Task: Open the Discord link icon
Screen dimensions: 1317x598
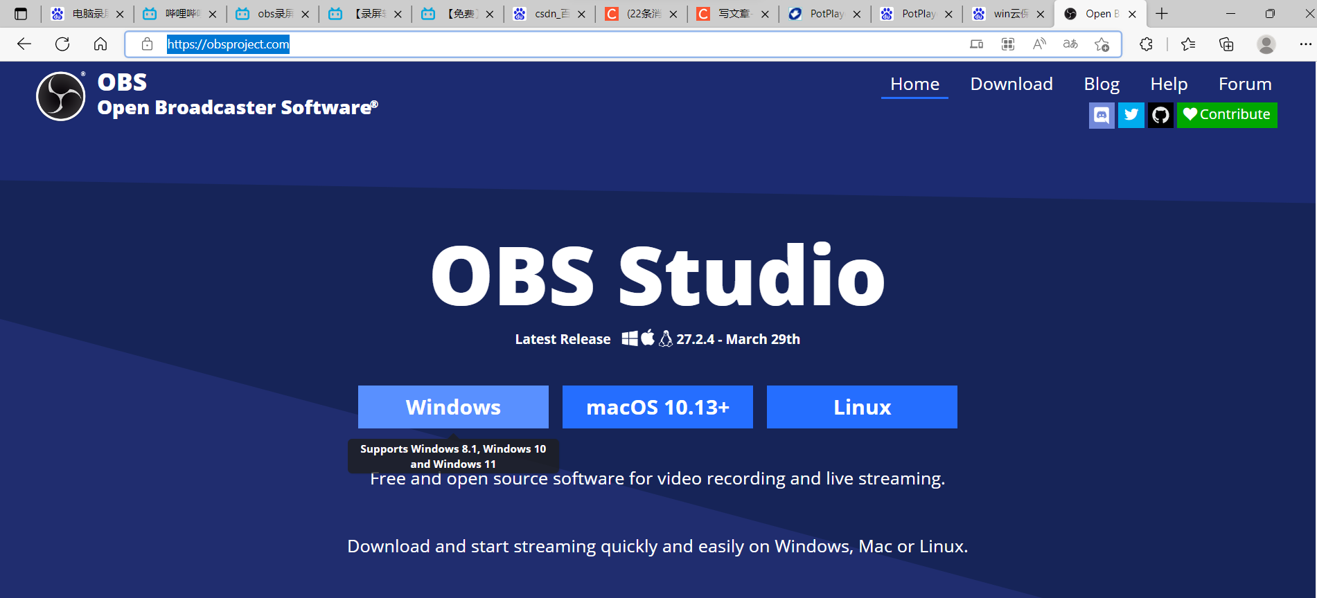Action: (x=1102, y=115)
